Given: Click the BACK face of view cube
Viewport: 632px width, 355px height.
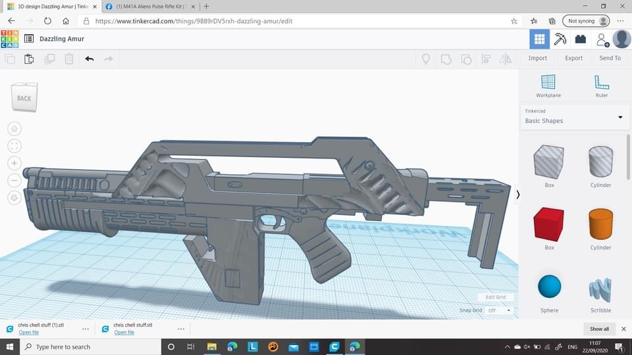Looking at the screenshot, I should click(24, 98).
